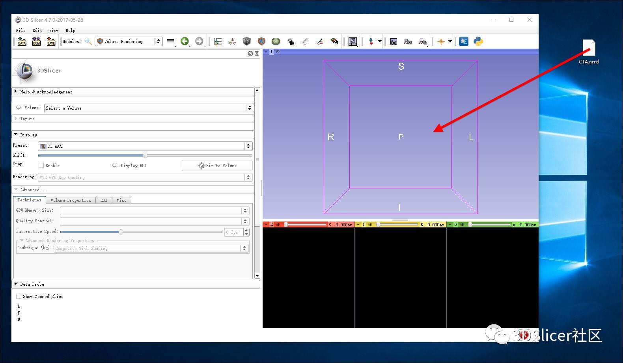Viewport: 623px width, 363px height.
Task: Click the SAVE toolbar icon
Action: pyautogui.click(x=51, y=41)
